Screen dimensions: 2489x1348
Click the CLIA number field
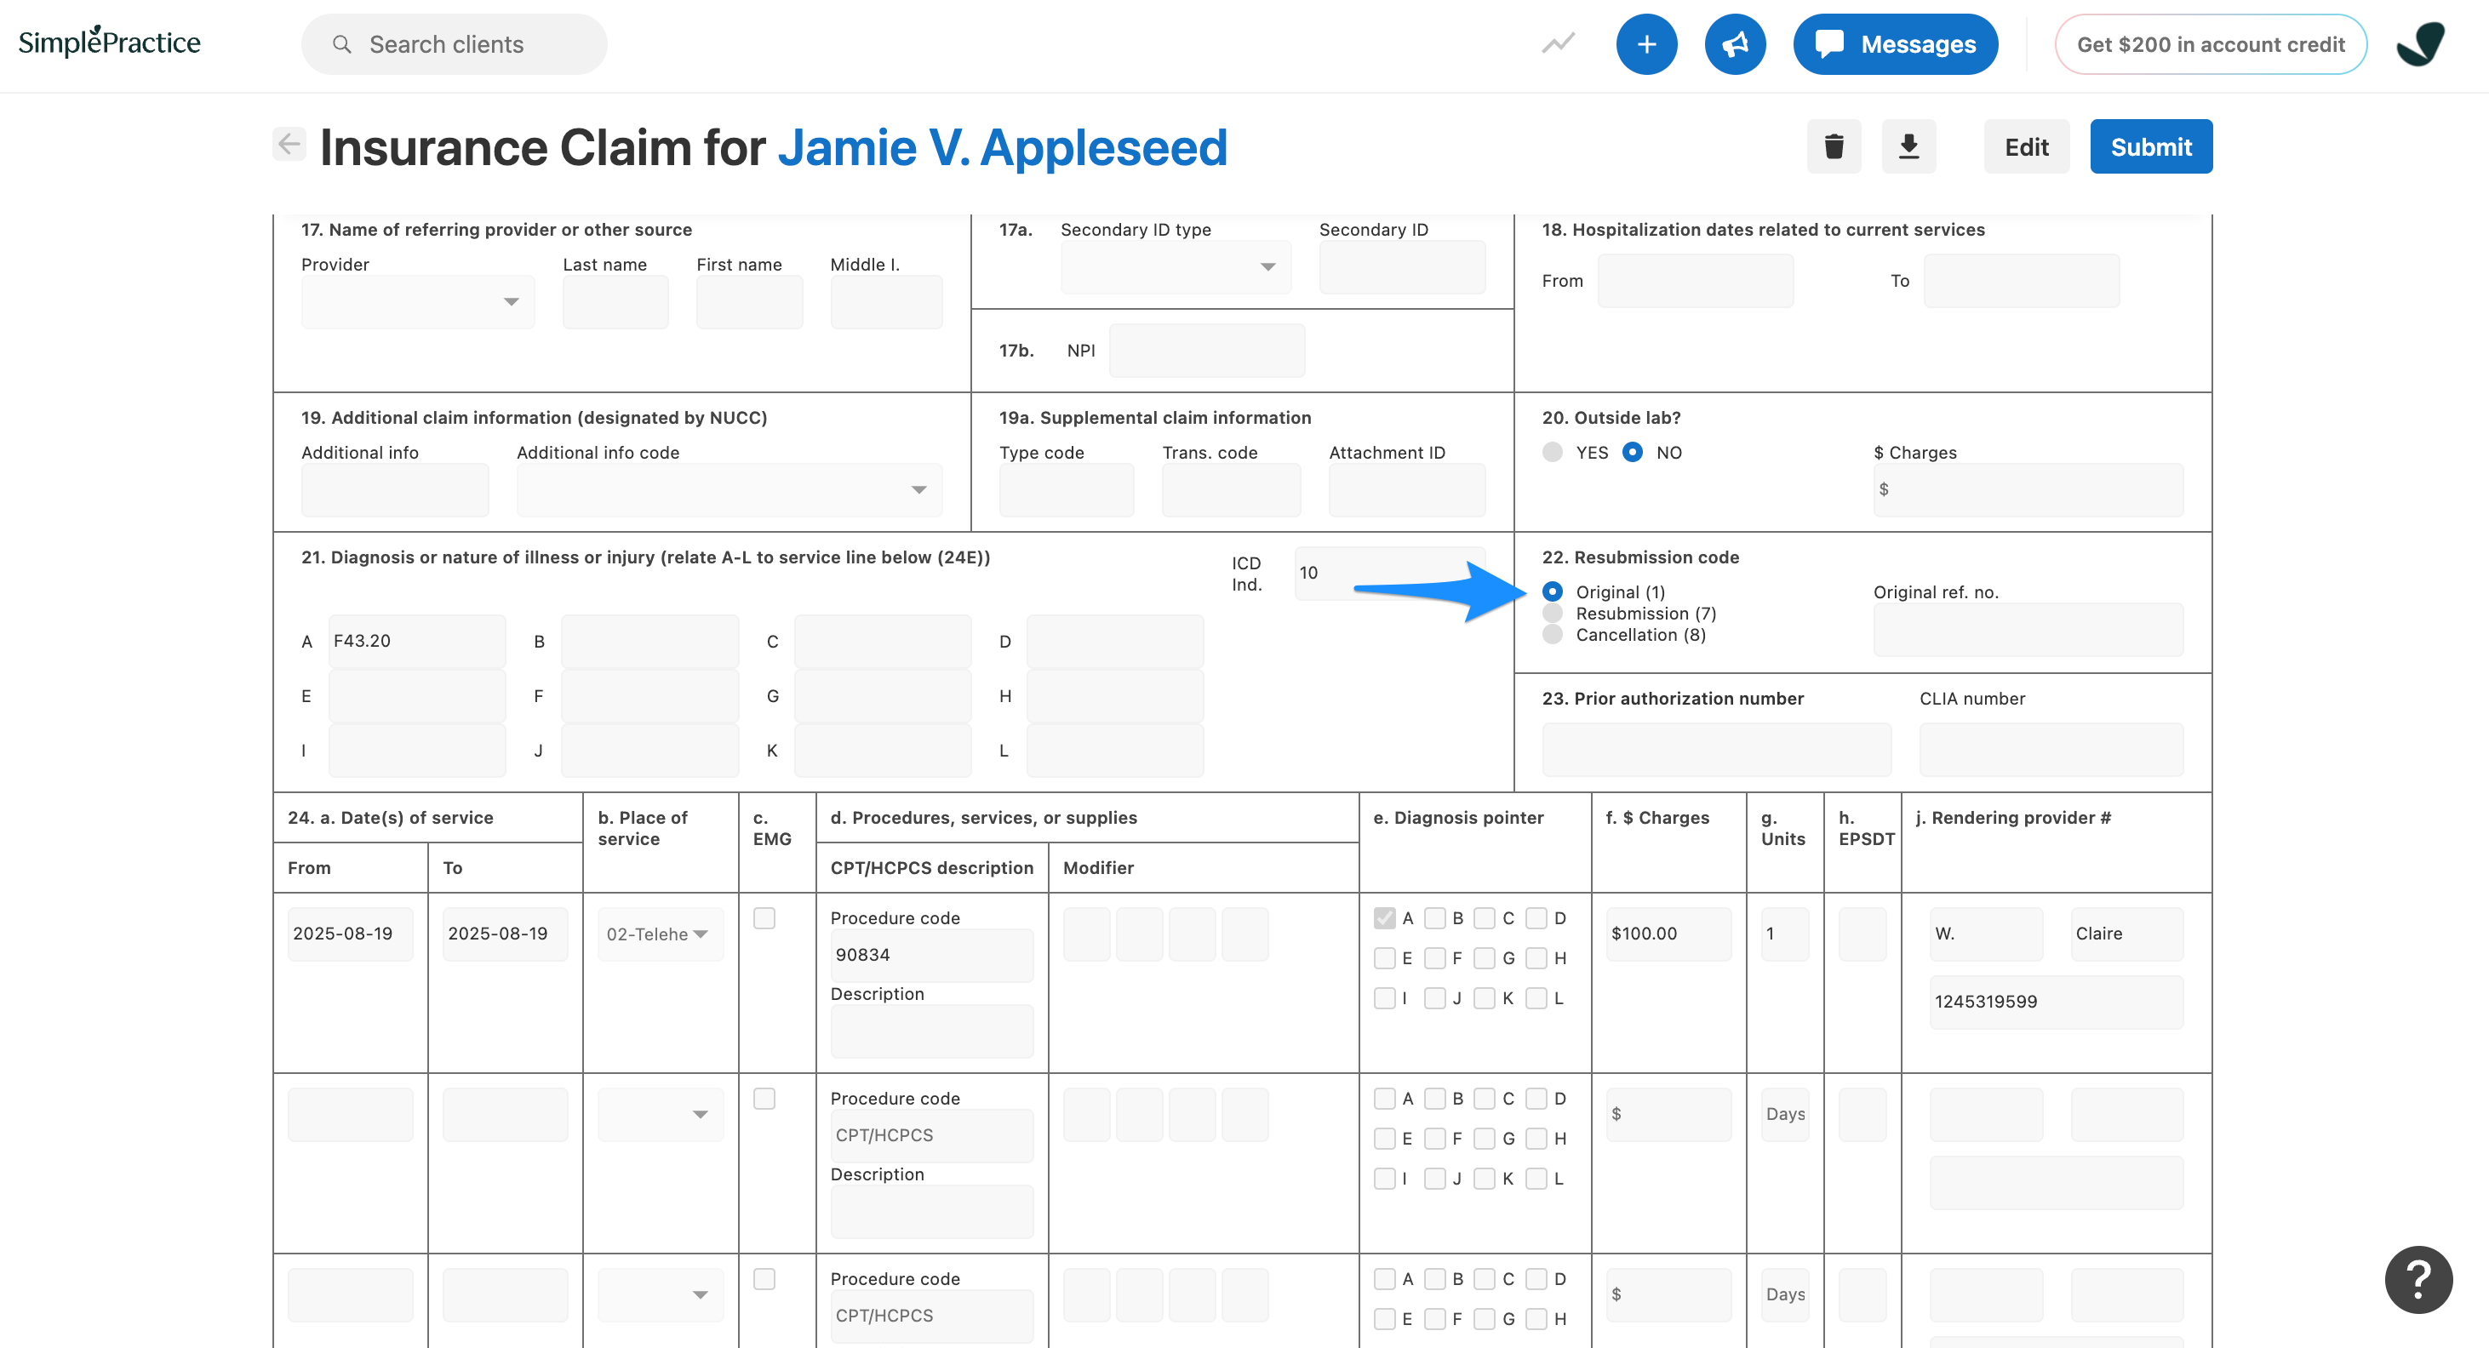click(x=2051, y=750)
